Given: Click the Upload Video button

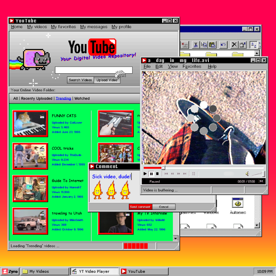Looking at the screenshot, I should [x=107, y=80].
